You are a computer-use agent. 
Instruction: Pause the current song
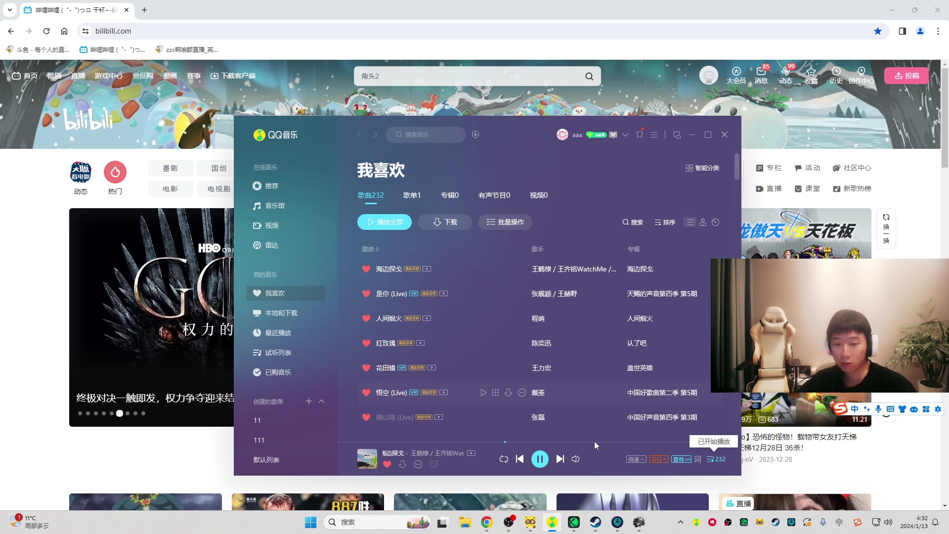pos(540,459)
